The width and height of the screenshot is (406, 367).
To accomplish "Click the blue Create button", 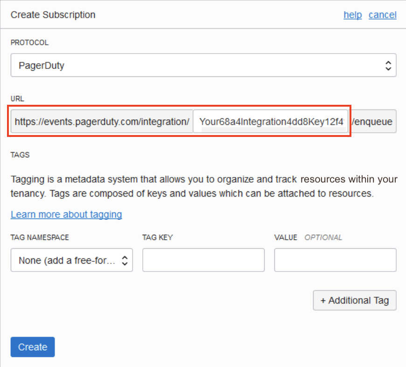I will (x=33, y=347).
